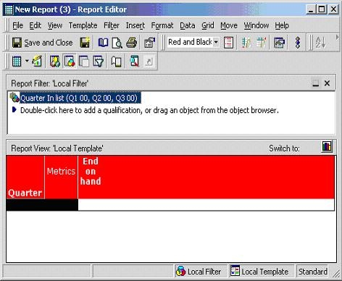The height and width of the screenshot is (281, 342).
Task: Click the picture frame icon in toolbar
Action: tap(280, 43)
